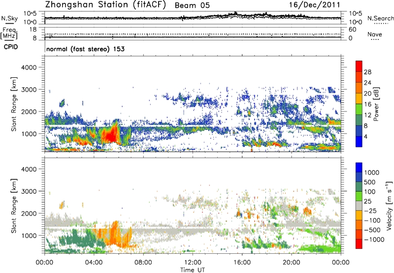
Task: Click the 08:00 time tick label
Action: 143,263
